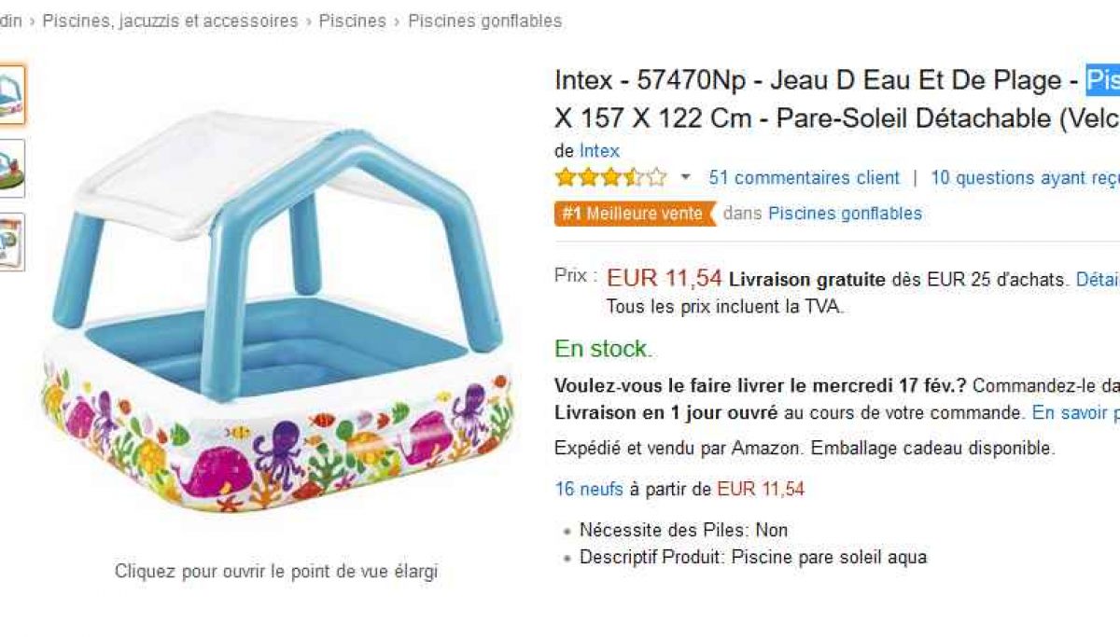Go to the Piscines breadcrumb

(353, 21)
